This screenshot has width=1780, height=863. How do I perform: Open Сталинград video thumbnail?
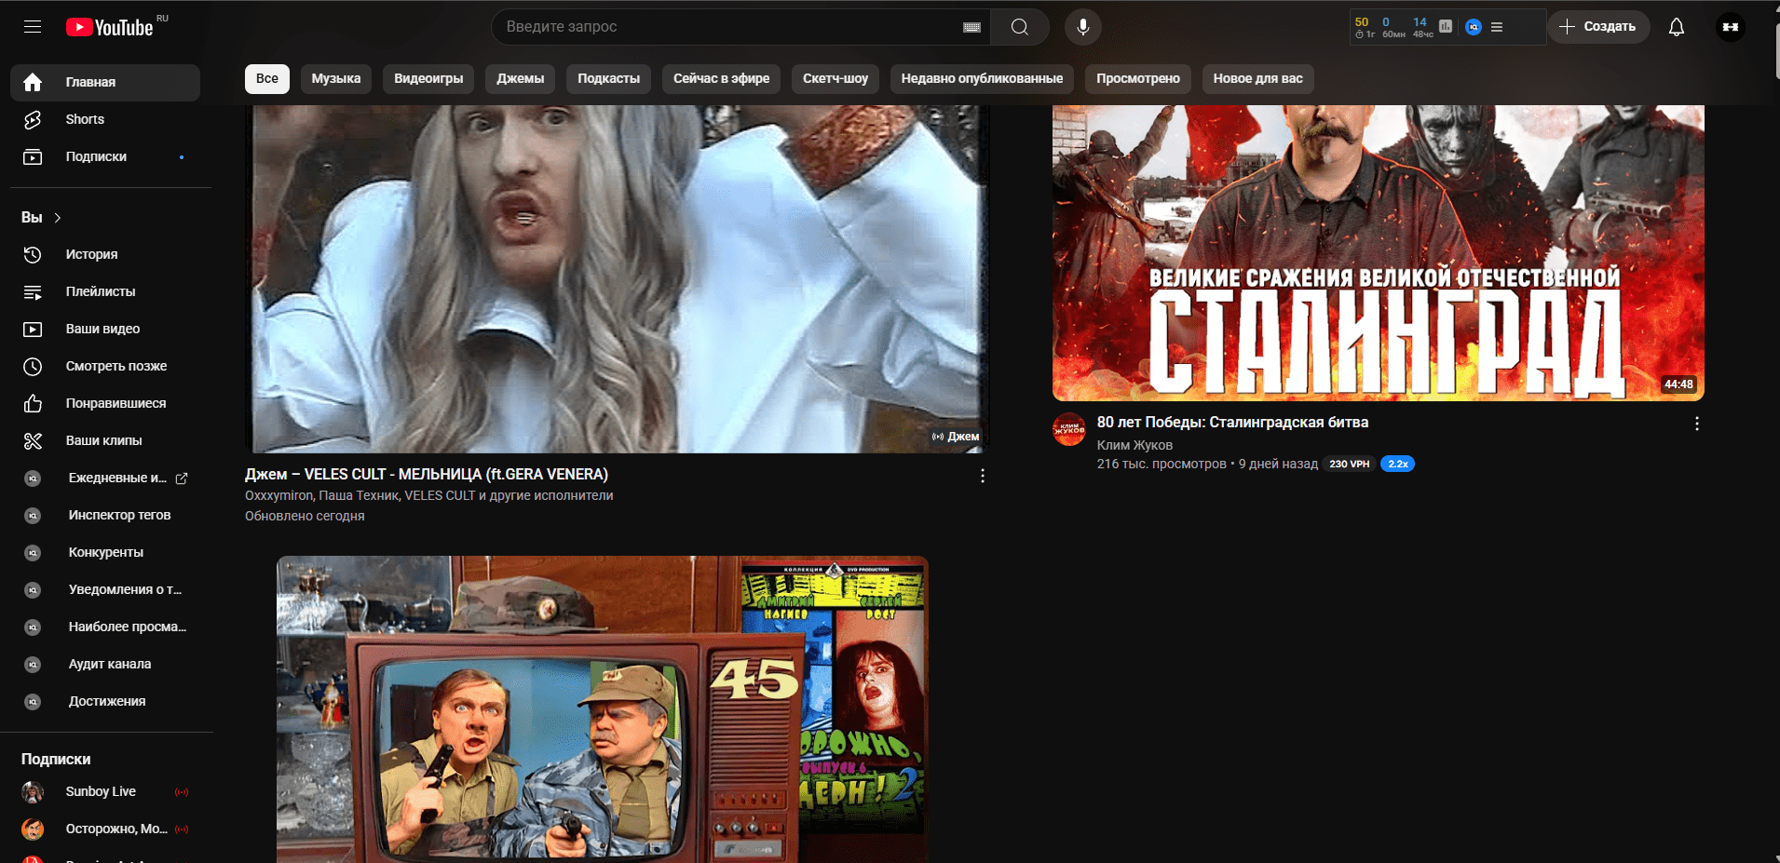pyautogui.click(x=1379, y=253)
